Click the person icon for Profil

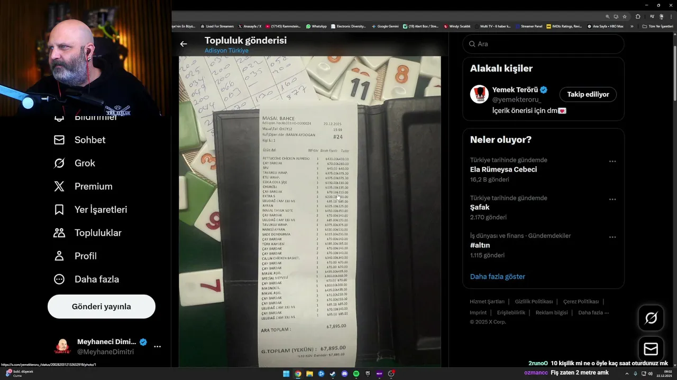(x=59, y=256)
